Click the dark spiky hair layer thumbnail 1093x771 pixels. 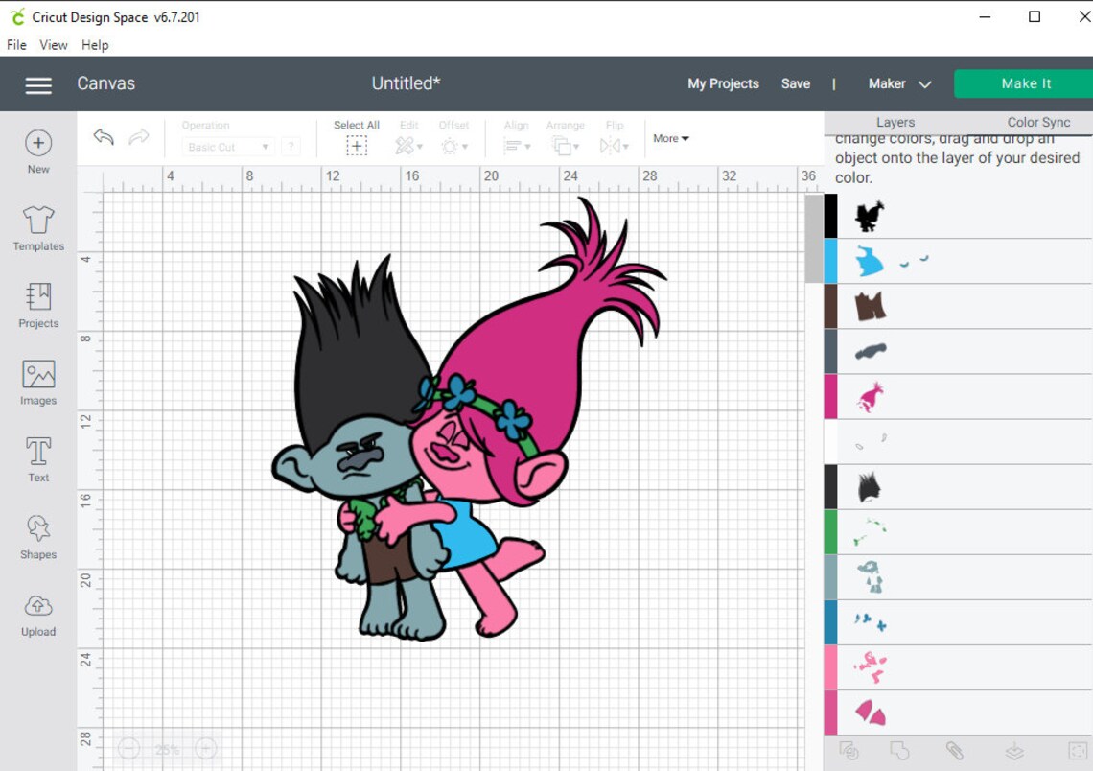point(870,487)
